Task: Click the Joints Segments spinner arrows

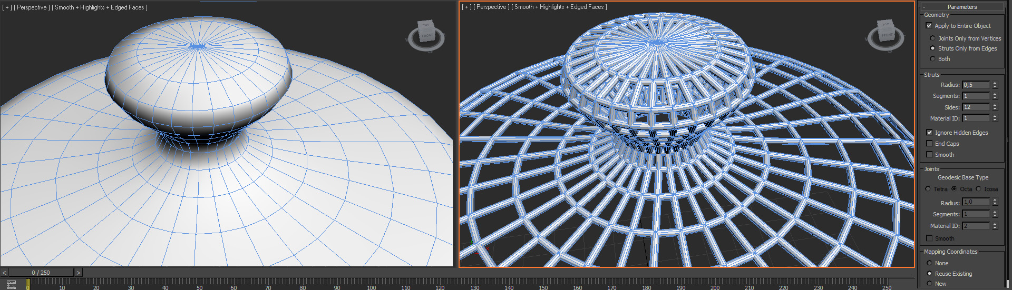Action: (x=995, y=214)
